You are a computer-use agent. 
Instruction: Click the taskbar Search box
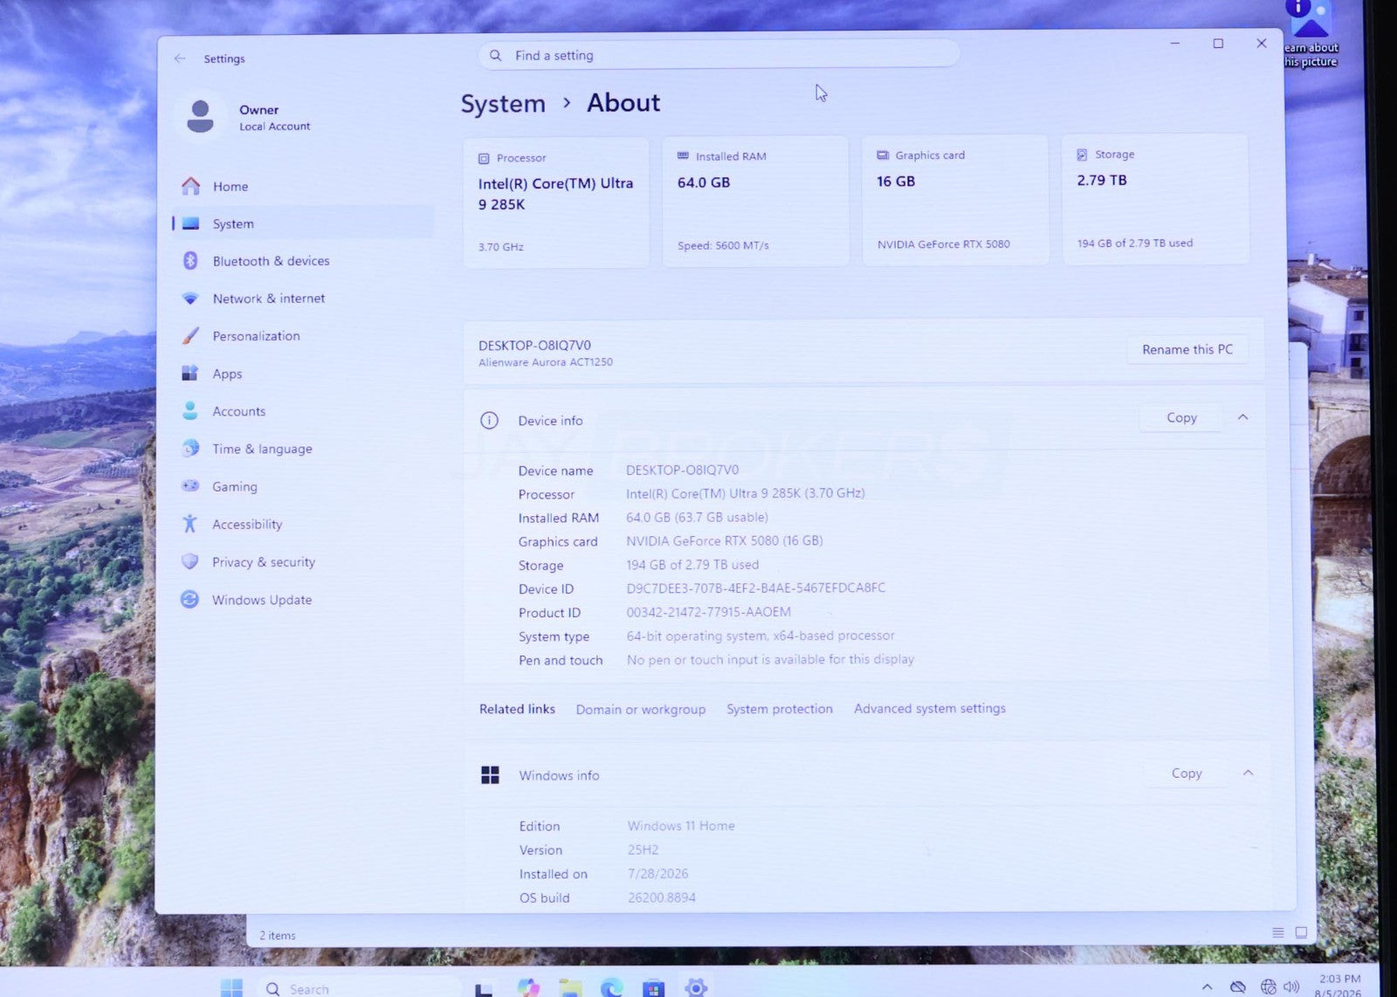(x=361, y=988)
